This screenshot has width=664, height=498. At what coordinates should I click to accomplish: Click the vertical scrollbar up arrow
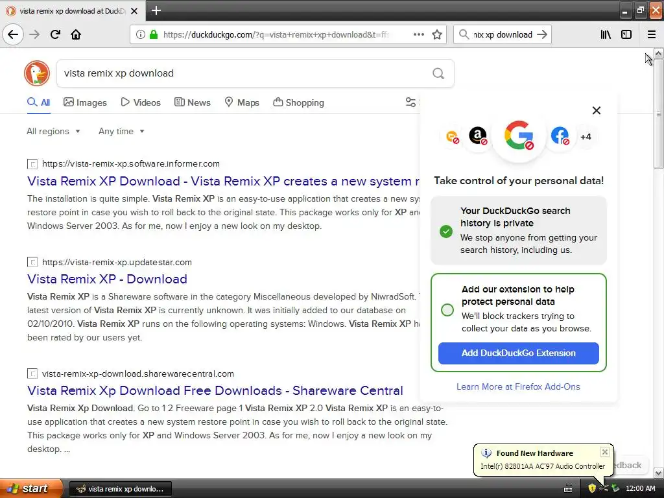coord(659,54)
